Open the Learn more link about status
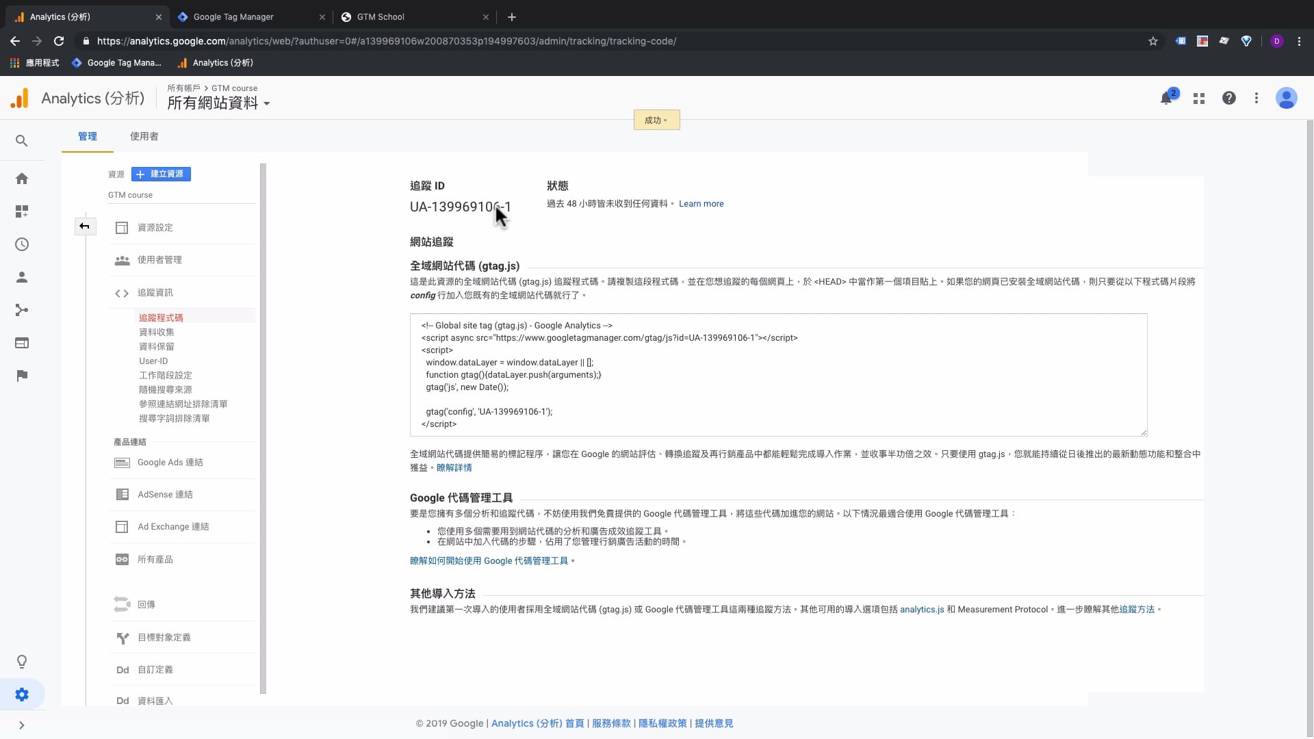Viewport: 1314px width, 739px height. (701, 203)
